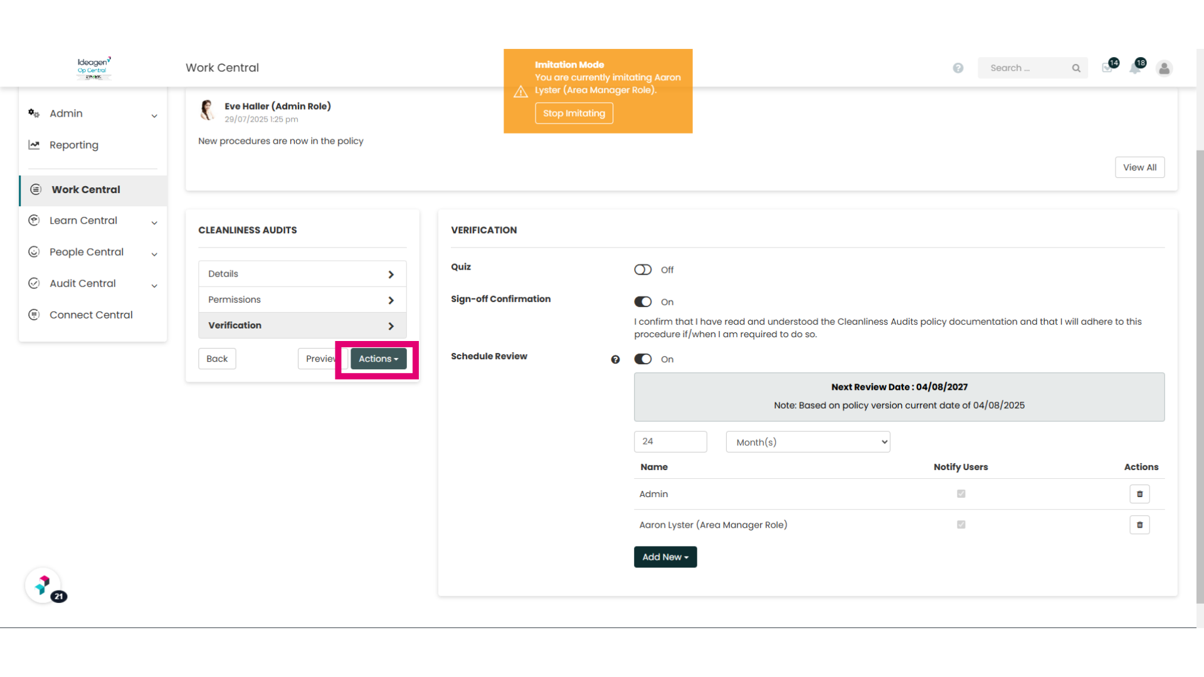
Task: Click the Admin name in users table
Action: click(x=653, y=494)
